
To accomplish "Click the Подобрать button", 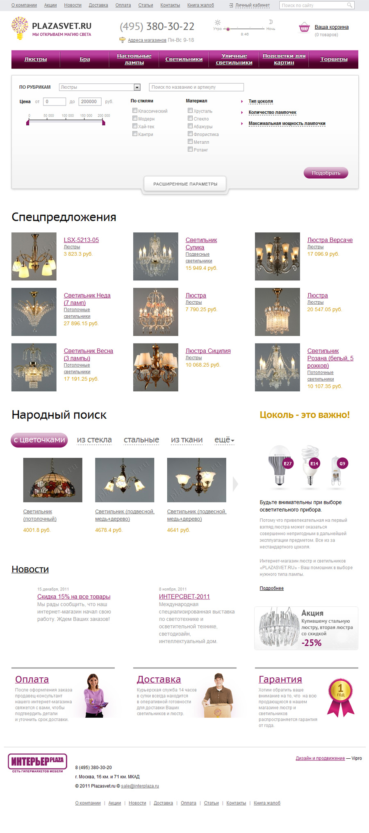I will pos(326,173).
